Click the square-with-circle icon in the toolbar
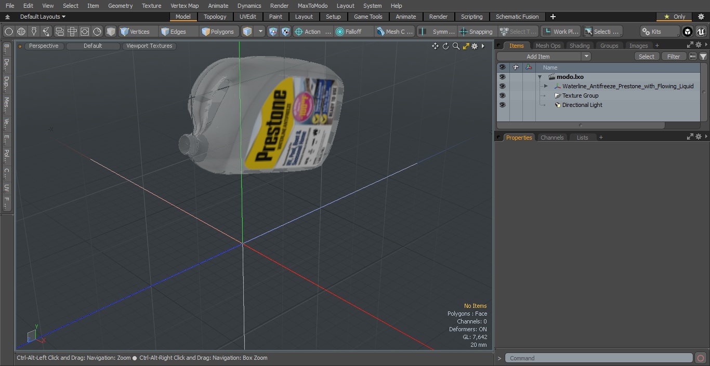 [85, 32]
